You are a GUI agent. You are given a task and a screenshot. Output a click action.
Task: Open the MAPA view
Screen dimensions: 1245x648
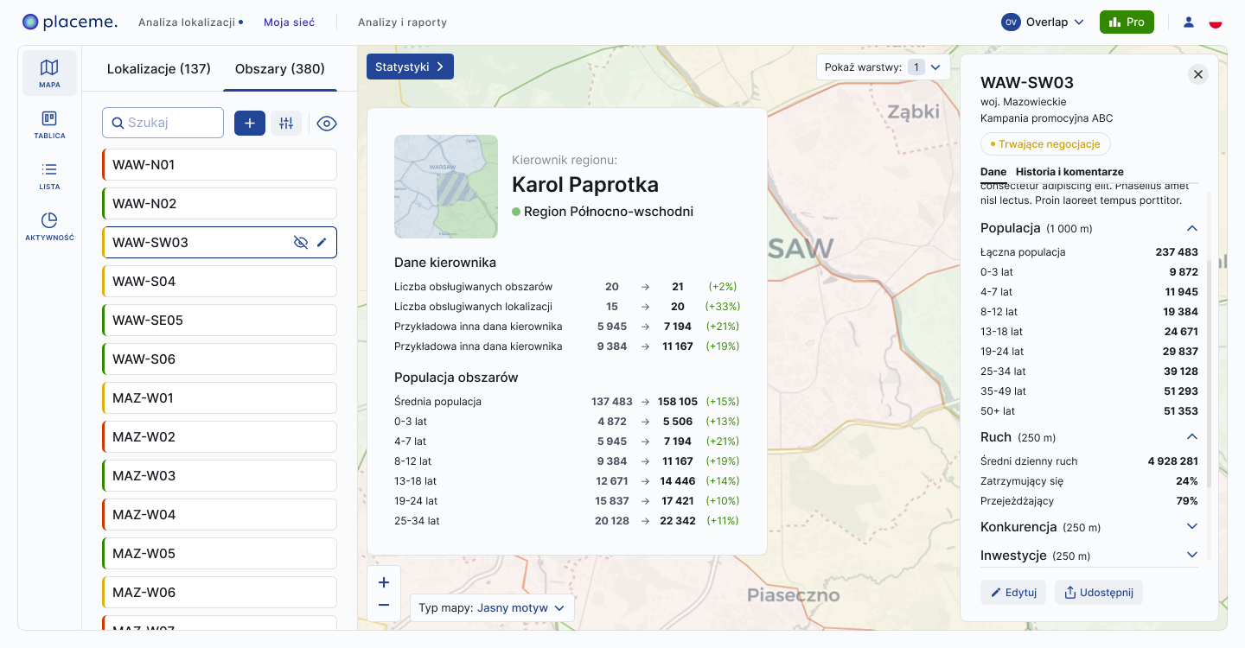click(49, 73)
